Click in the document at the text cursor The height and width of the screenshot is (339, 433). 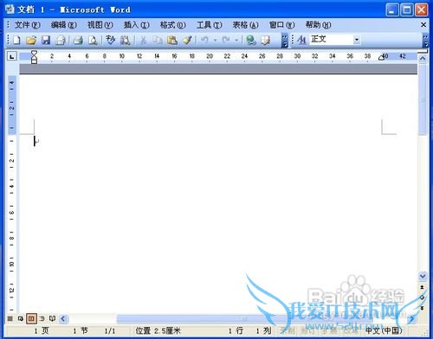[35, 141]
